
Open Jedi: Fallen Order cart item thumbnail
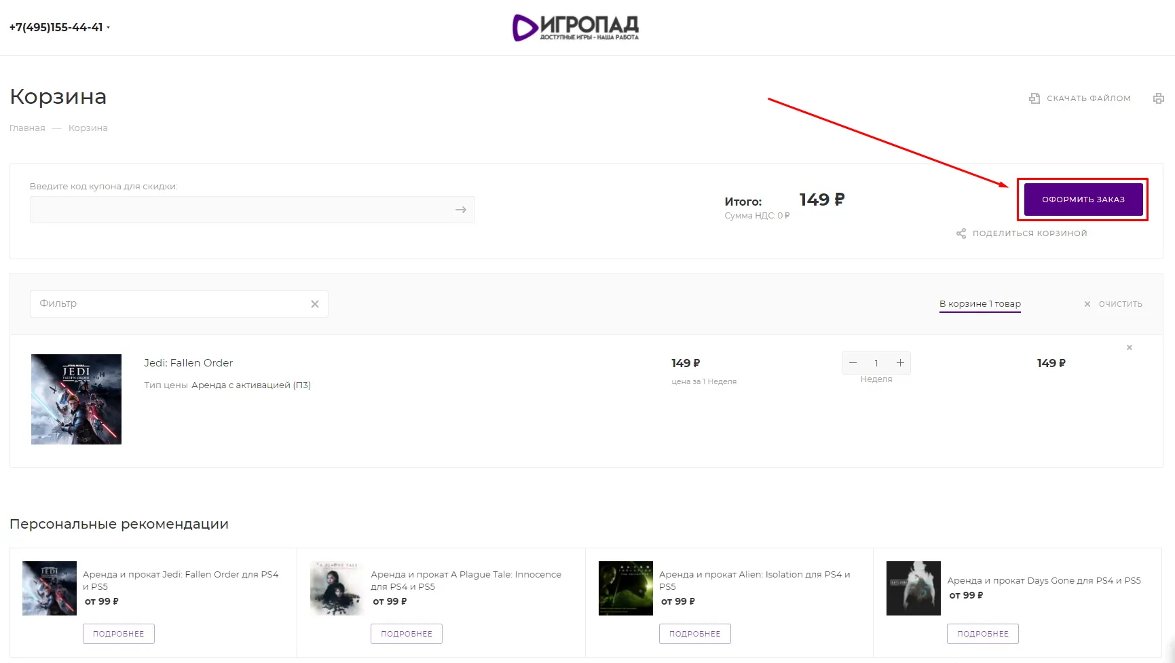[x=76, y=399]
